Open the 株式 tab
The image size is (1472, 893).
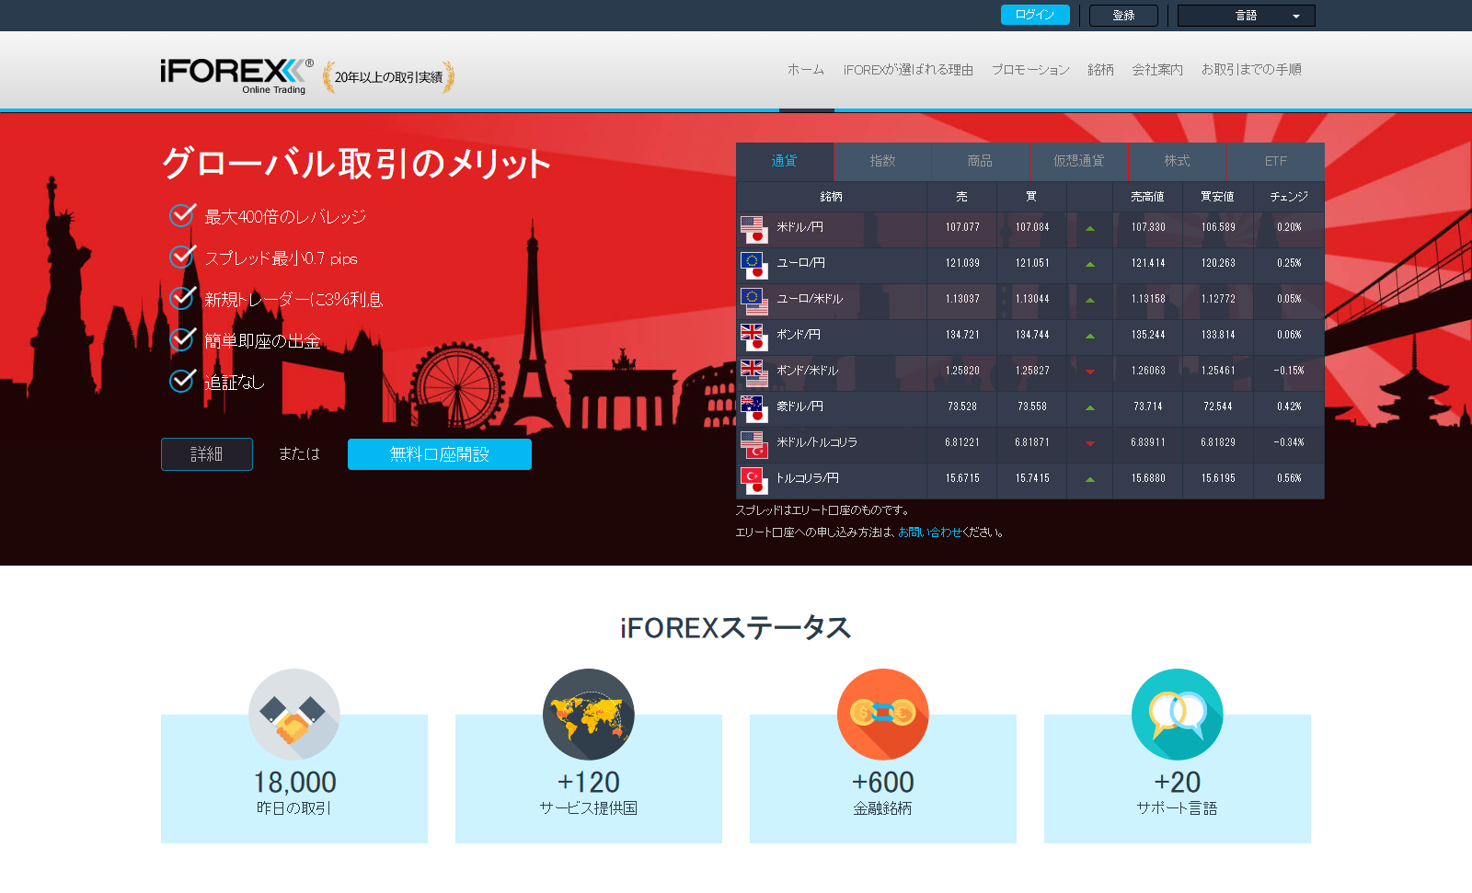pyautogui.click(x=1178, y=161)
